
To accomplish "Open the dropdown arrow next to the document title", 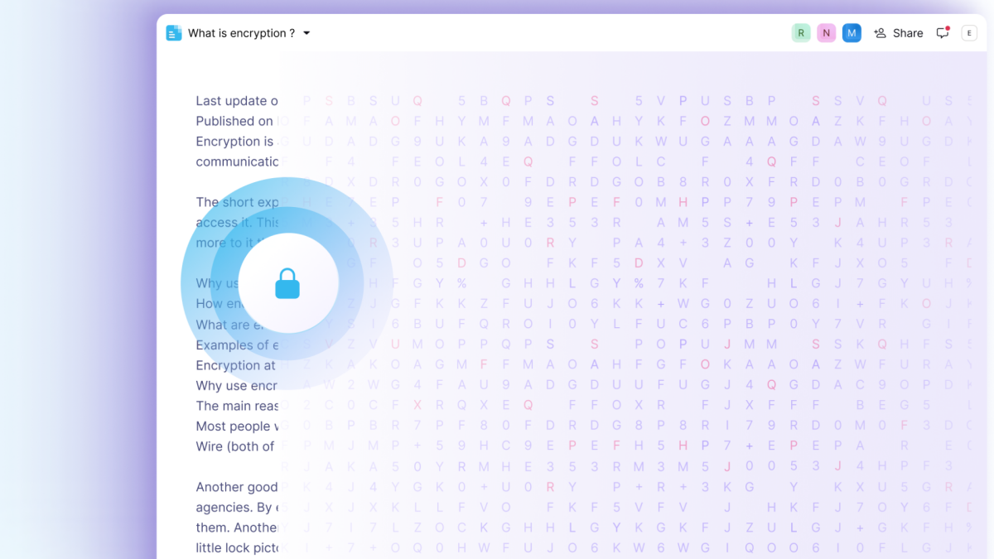I will [306, 33].
